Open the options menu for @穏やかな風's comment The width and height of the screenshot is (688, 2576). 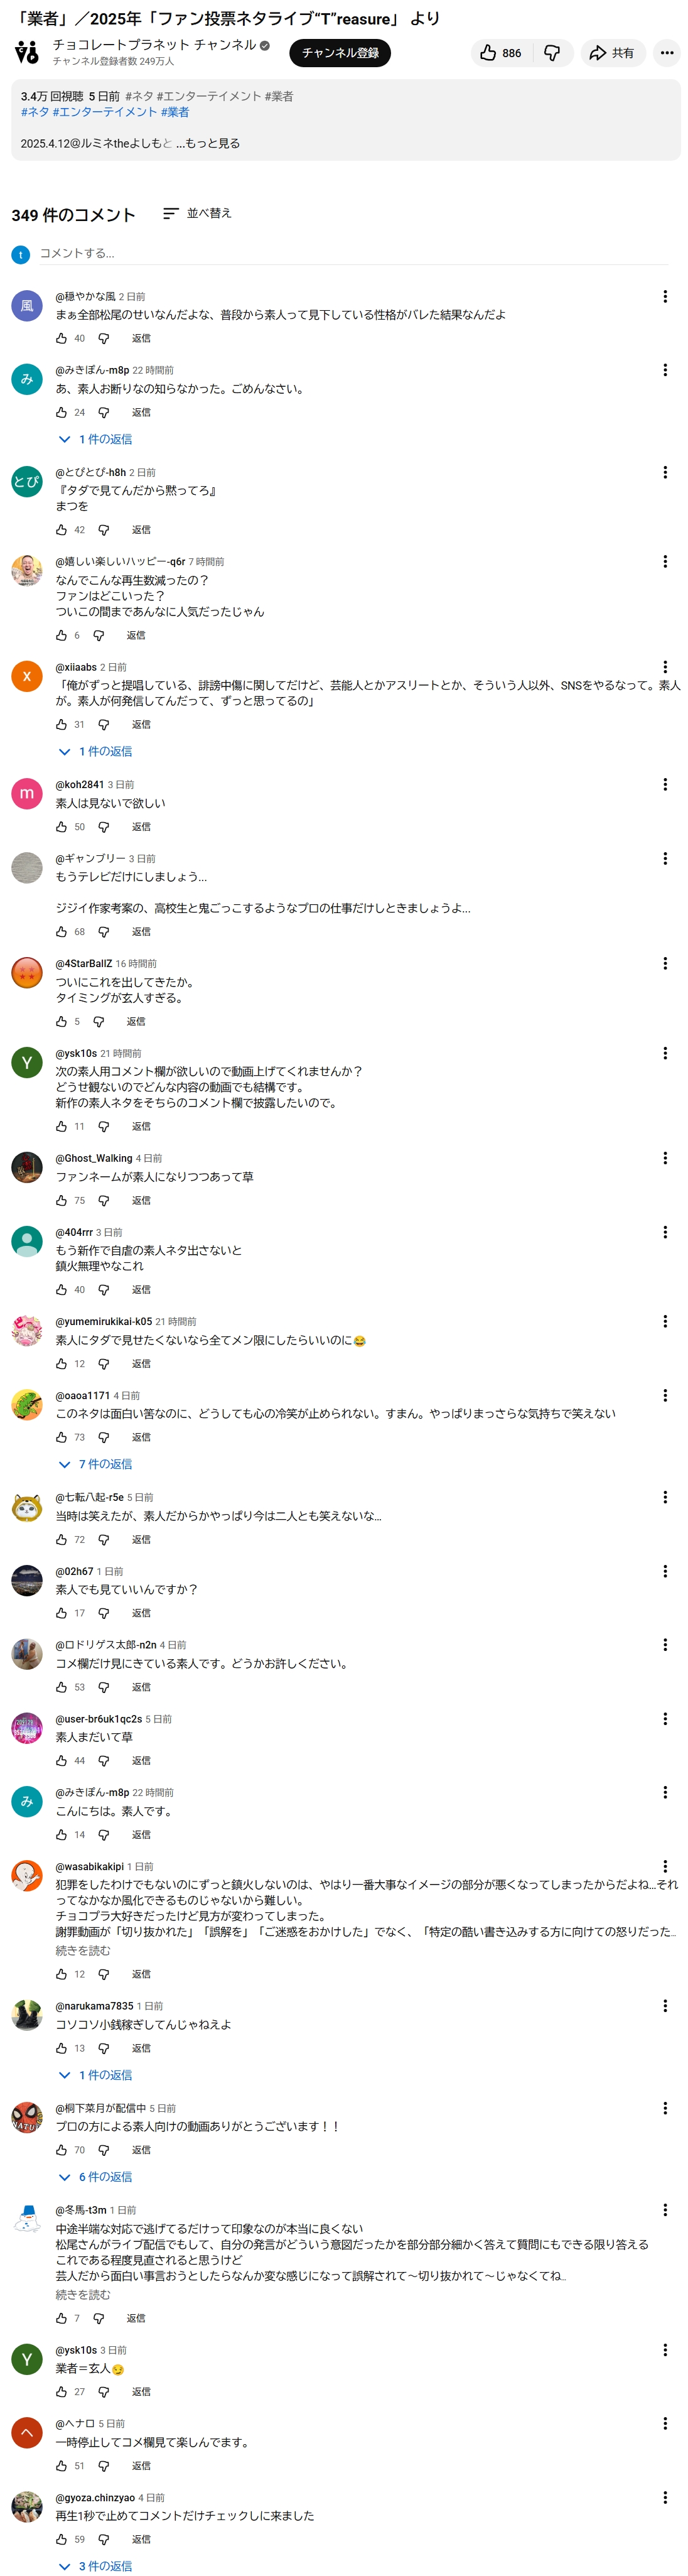[x=665, y=296]
